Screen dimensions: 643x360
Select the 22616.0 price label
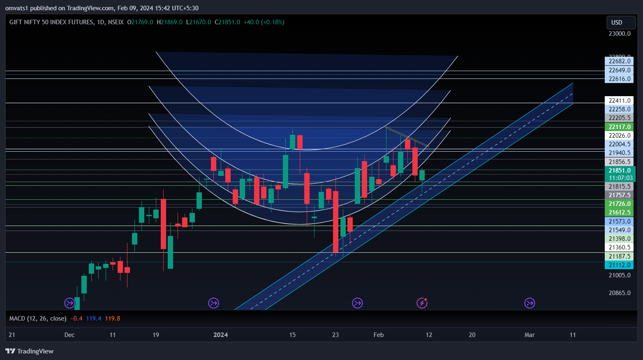coord(619,79)
